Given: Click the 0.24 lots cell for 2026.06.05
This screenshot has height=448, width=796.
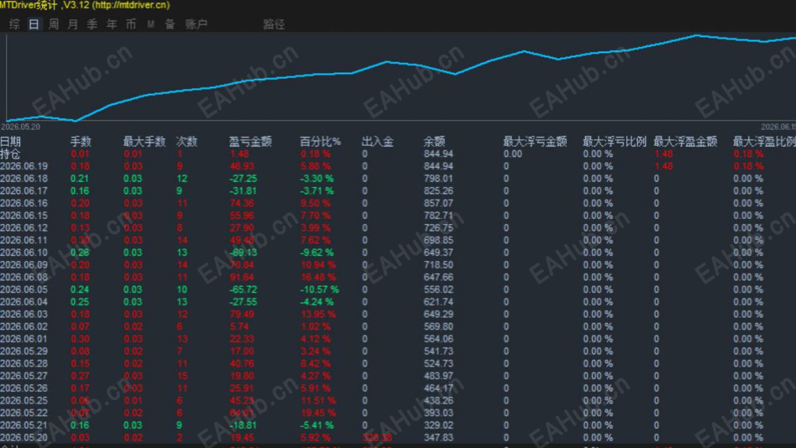Looking at the screenshot, I should (x=80, y=290).
